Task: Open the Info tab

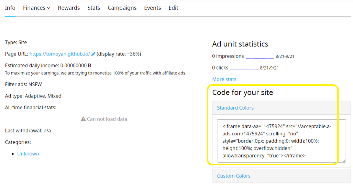Action: click(x=10, y=8)
